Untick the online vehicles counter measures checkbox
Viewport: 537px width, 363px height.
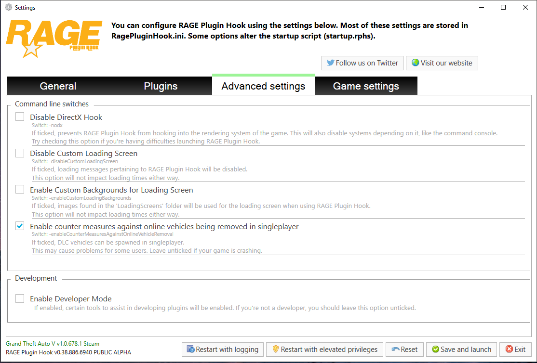coord(20,226)
